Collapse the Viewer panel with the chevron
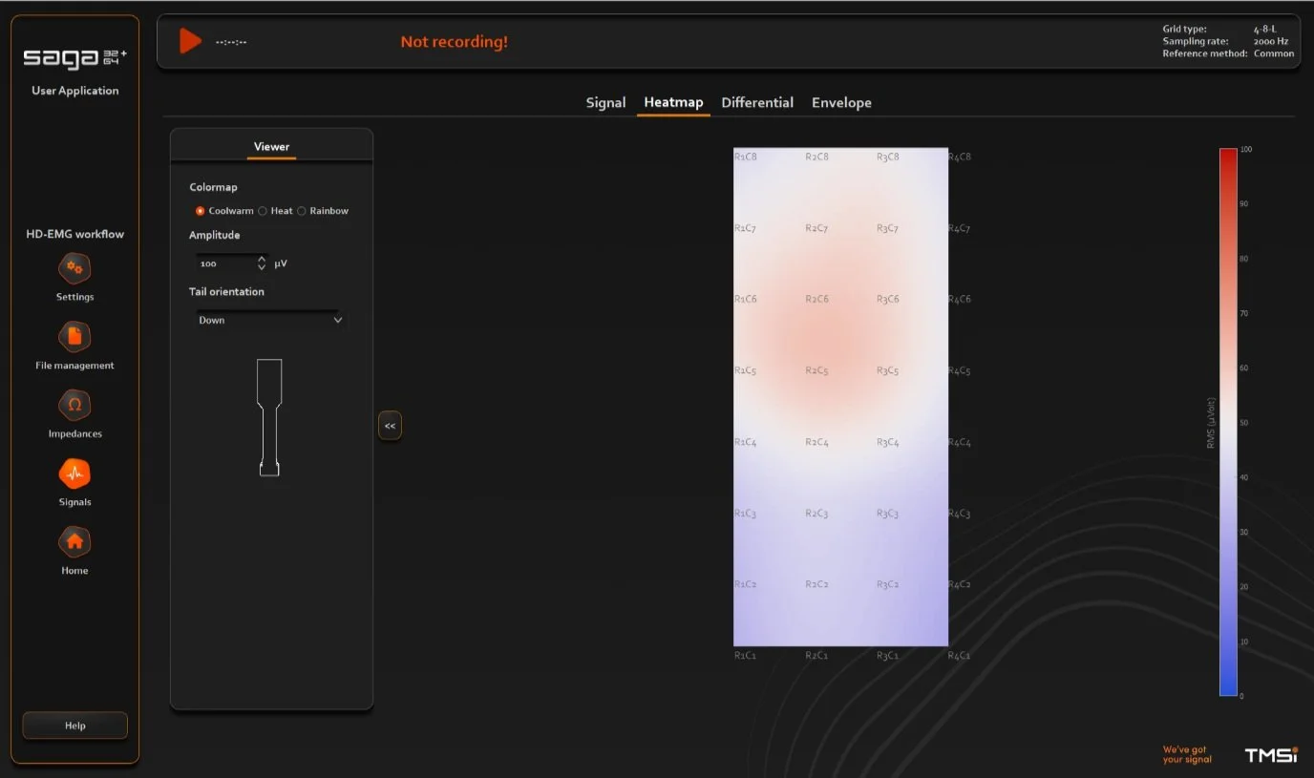Viewport: 1314px width, 778px height. [390, 425]
